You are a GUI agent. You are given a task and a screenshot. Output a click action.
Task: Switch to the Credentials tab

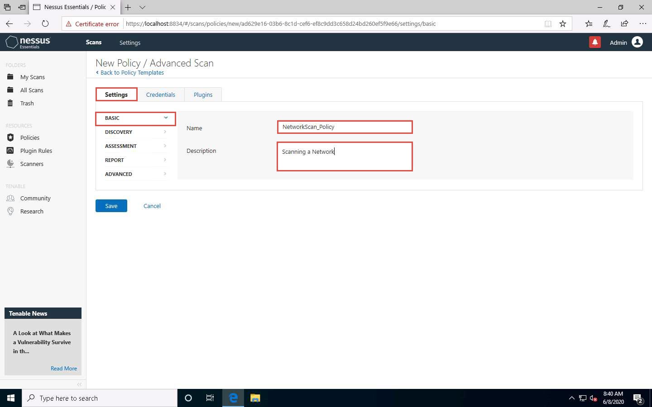click(x=161, y=95)
